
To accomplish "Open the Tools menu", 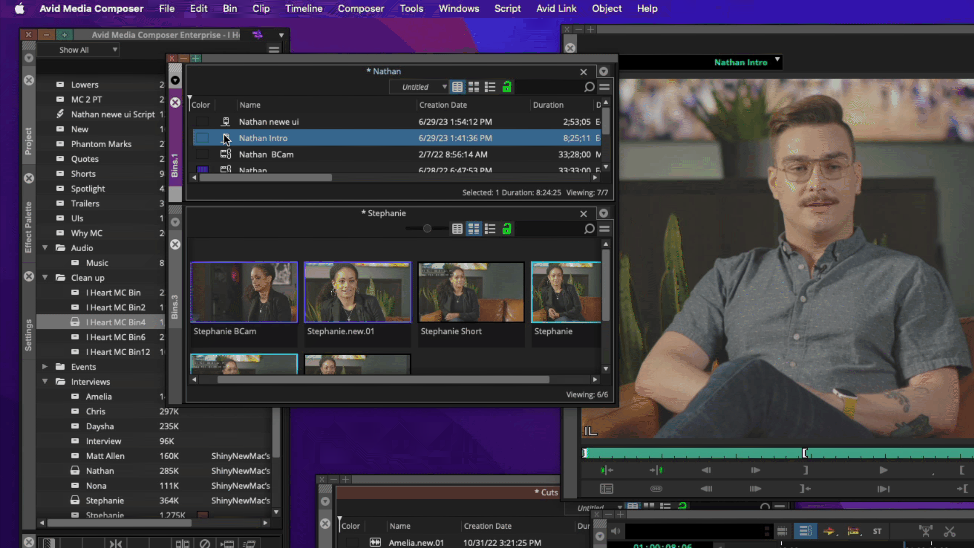I will tap(411, 9).
